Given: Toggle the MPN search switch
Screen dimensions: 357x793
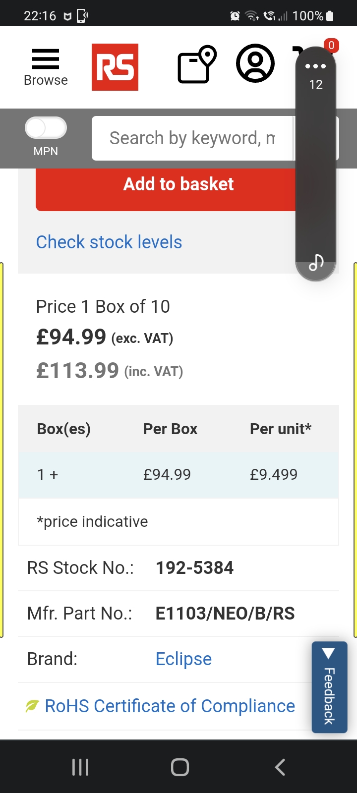Looking at the screenshot, I should point(46,128).
